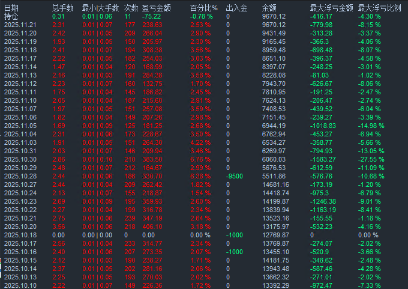Screen dimensions: 408x289
Task: Click date cell 2025.11.07
Action: point(20,109)
